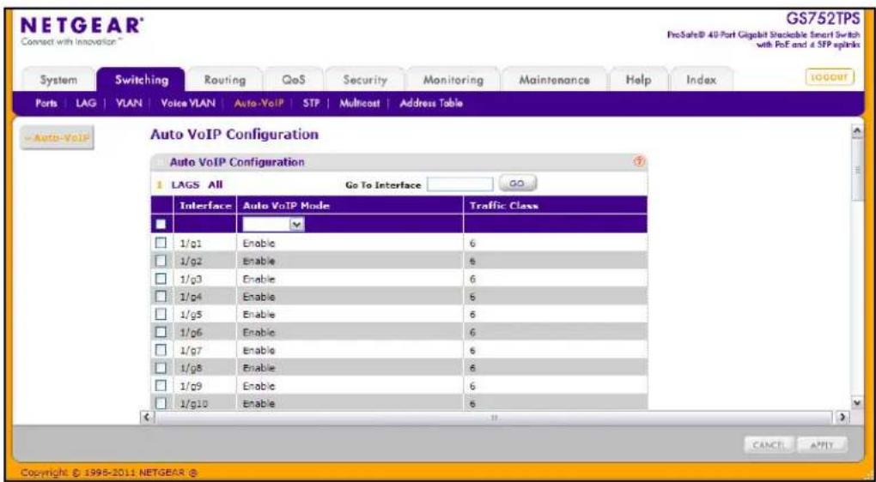Toggle the select-all checkbox in header row
The image size is (876, 482).
161,224
